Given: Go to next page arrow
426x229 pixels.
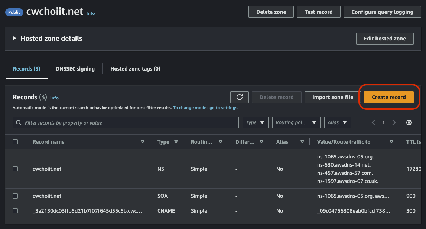Looking at the screenshot, I should coord(394,122).
